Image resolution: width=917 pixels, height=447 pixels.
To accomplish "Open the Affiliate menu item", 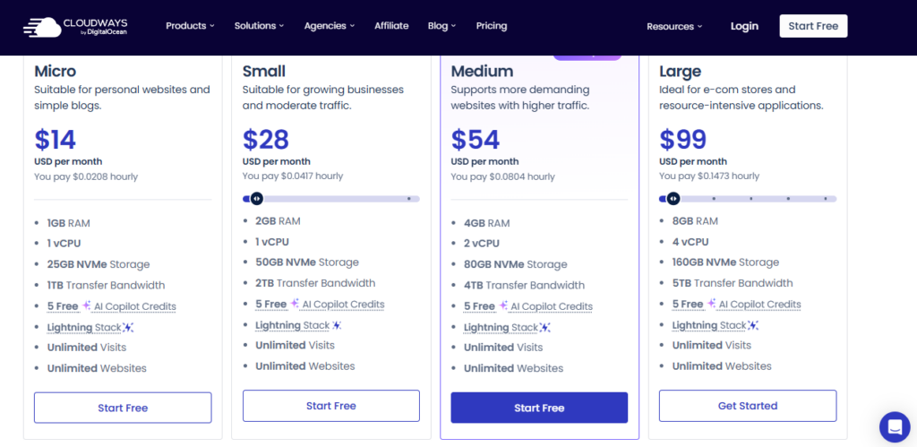I will point(391,26).
